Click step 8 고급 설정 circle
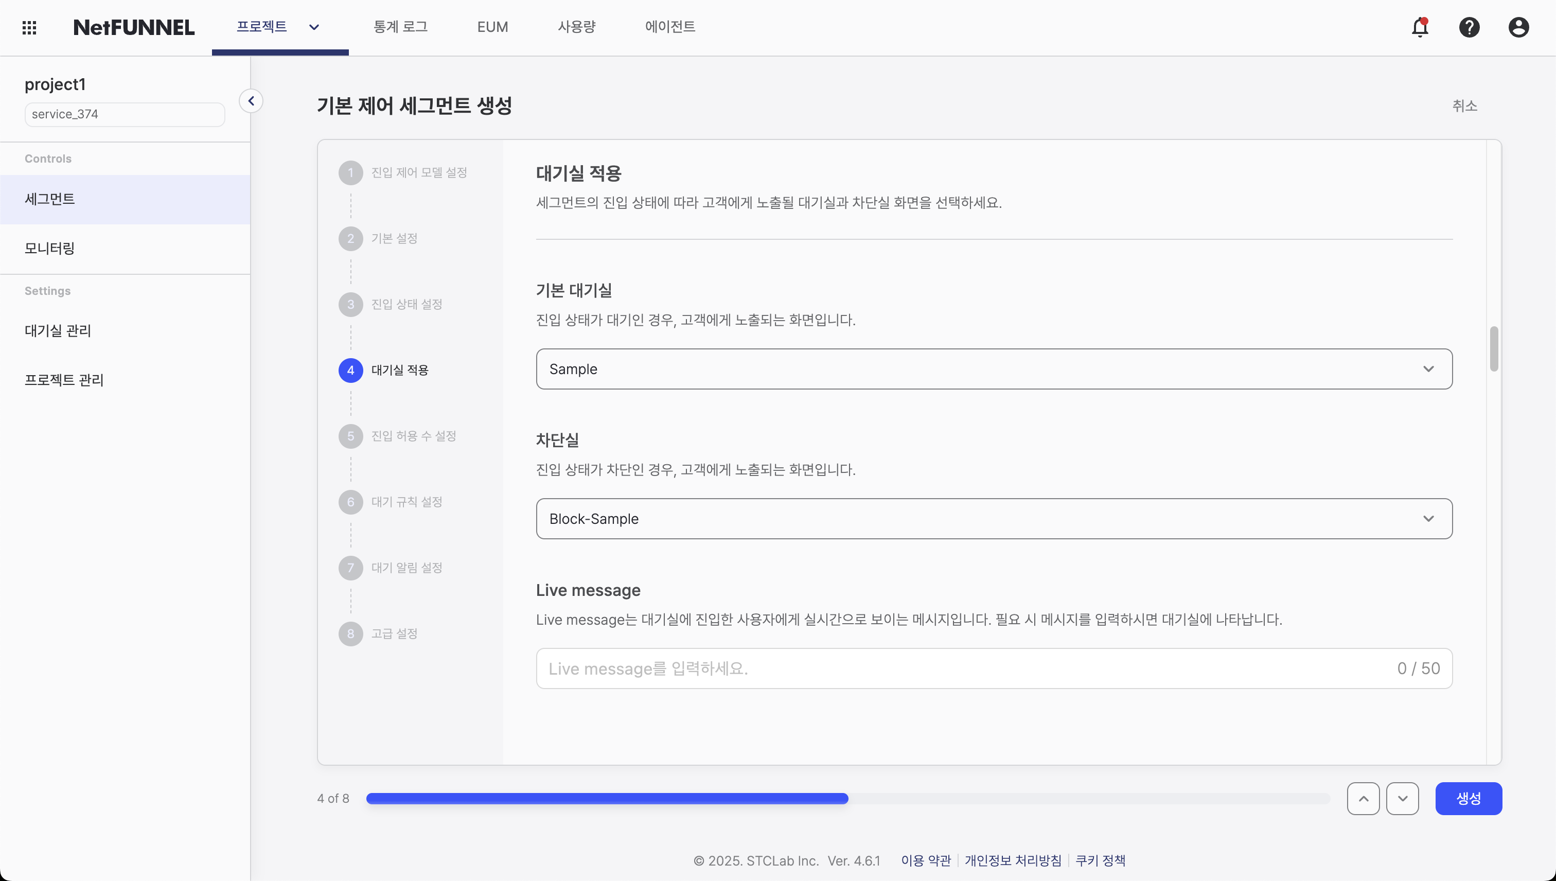The image size is (1556, 881). 351,633
